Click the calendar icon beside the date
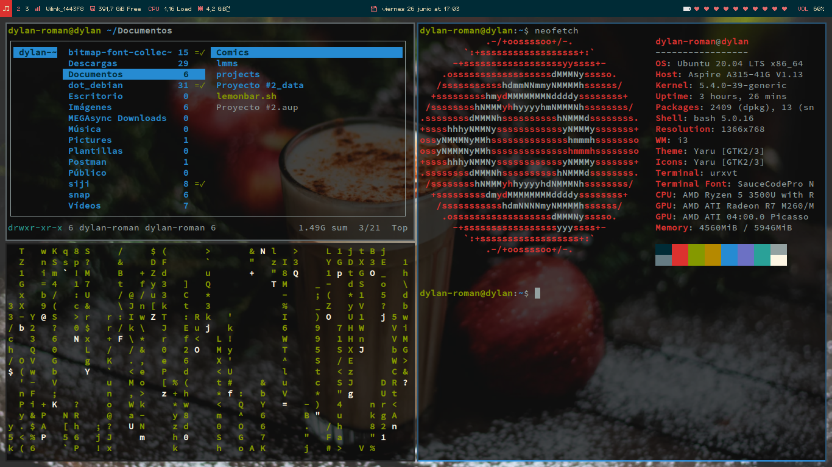Screen dimensions: 832x467 (373, 9)
